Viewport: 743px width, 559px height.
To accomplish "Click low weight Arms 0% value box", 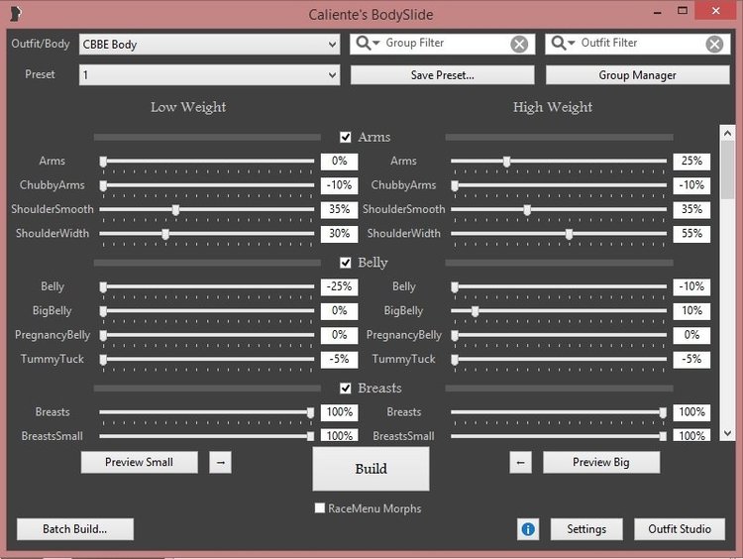I will pyautogui.click(x=339, y=162).
